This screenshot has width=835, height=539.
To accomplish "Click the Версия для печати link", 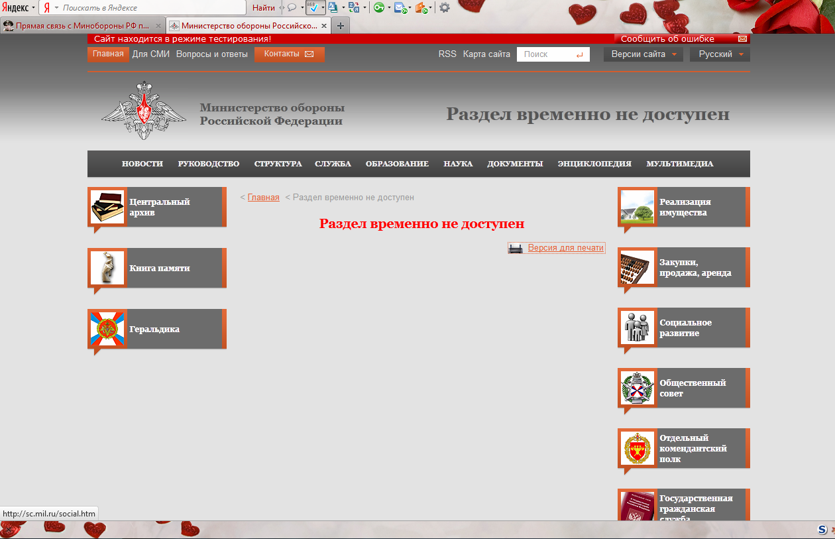I will [566, 248].
